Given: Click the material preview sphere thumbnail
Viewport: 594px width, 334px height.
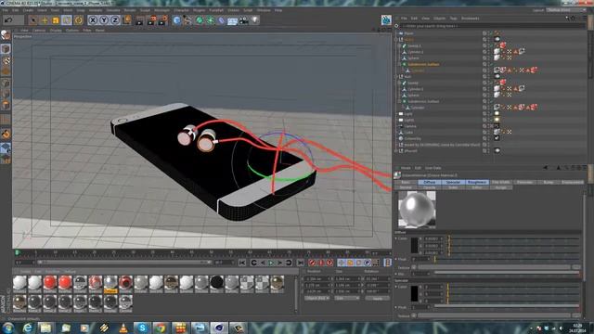Looking at the screenshot, I should (417, 210).
